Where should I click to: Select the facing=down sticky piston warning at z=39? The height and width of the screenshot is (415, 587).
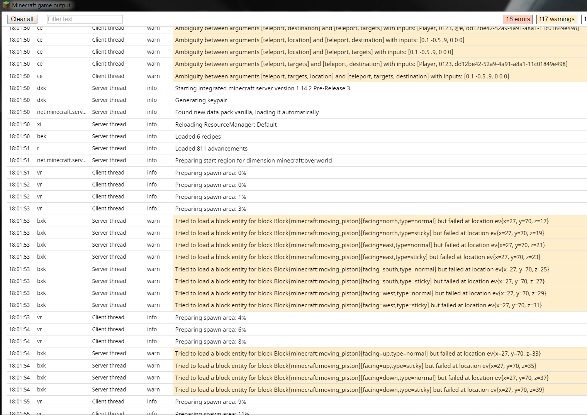[359, 390]
